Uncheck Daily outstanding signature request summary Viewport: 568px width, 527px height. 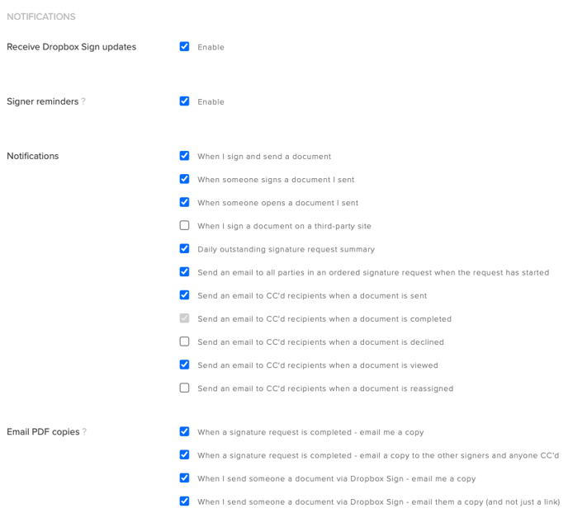(184, 248)
